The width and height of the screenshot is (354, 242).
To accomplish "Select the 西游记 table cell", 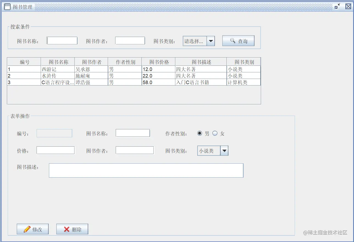I will pos(58,69).
